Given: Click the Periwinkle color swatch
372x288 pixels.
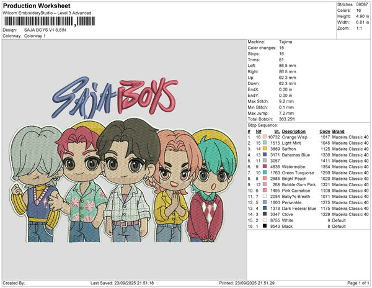Looking at the screenshot, I should (x=265, y=202).
